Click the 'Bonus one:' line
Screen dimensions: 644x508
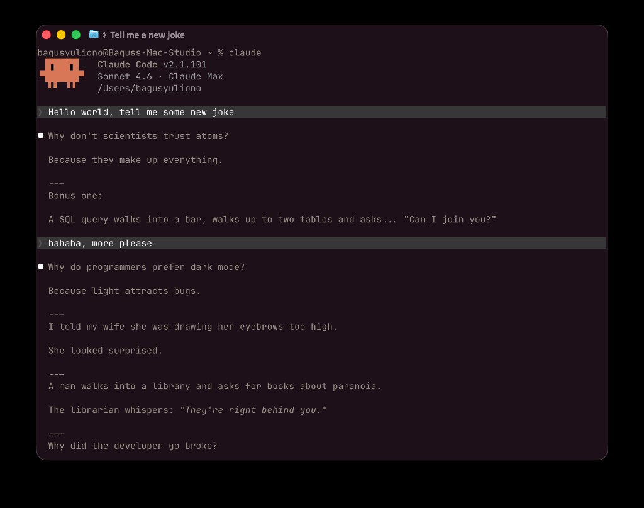click(75, 196)
